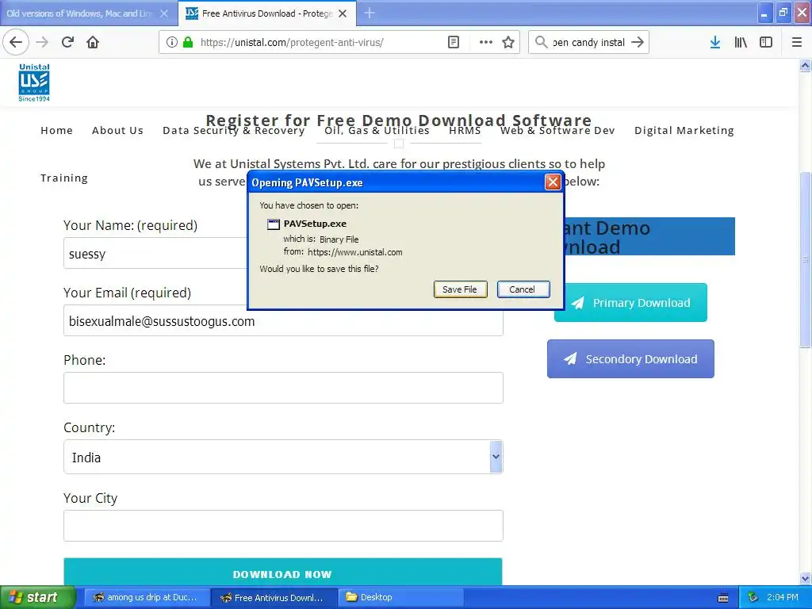Click the green padlock security icon
Viewport: 812px width, 609px height.
(x=188, y=42)
